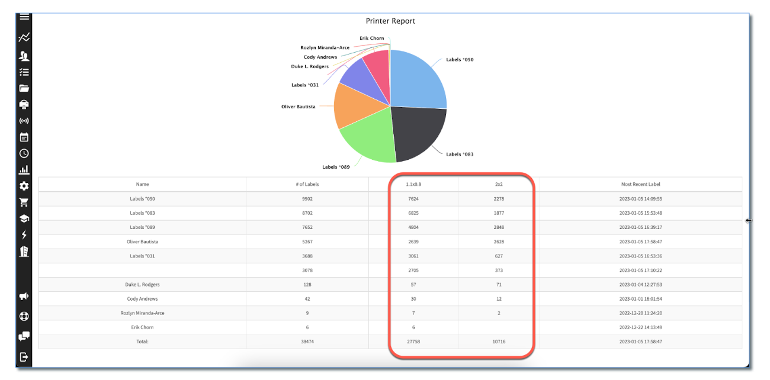Click the logout icon at sidebar bottom
770x380 pixels.
(24, 356)
